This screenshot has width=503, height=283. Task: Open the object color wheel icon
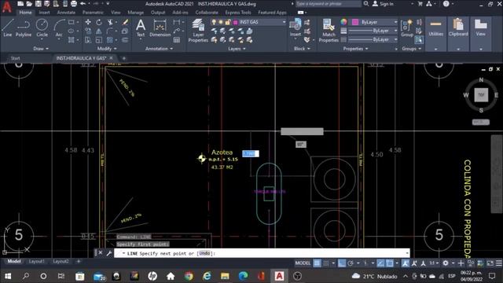click(343, 22)
